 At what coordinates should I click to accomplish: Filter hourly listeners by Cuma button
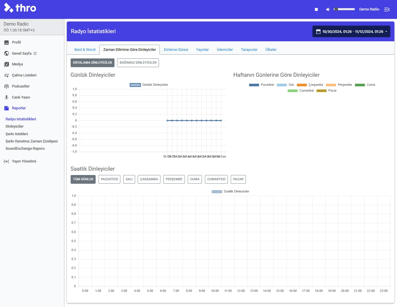195,179
